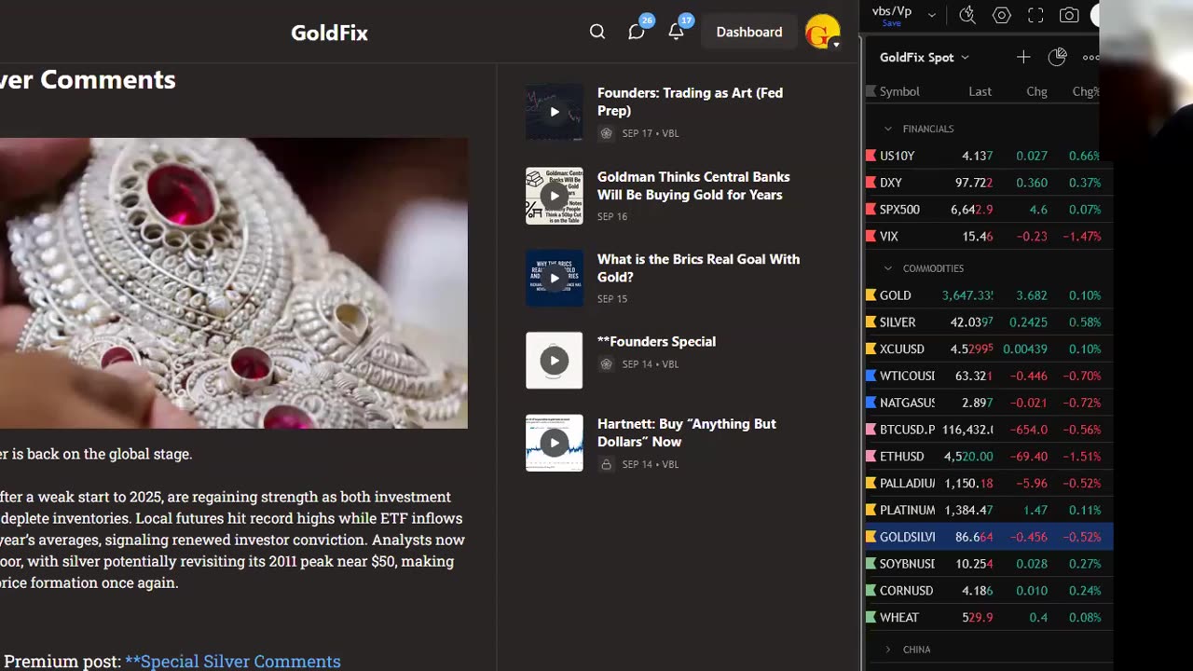This screenshot has height=671, width=1193.
Task: Select the CORNUSD watchlist row
Action: click(988, 591)
